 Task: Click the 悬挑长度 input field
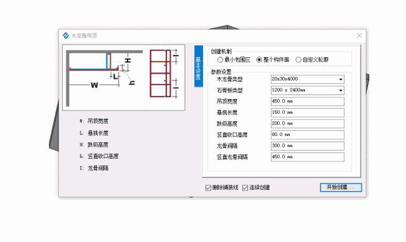pos(307,112)
